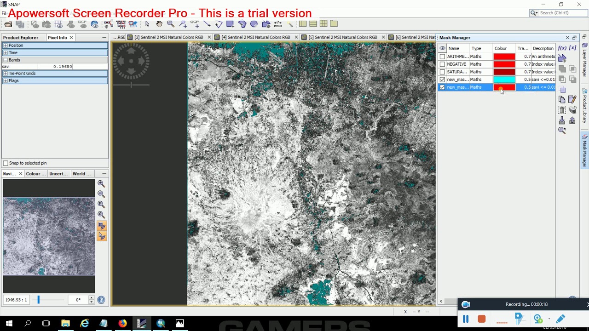The width and height of the screenshot is (589, 331).
Task: Create mask from value range [x]
Action: pos(572,48)
